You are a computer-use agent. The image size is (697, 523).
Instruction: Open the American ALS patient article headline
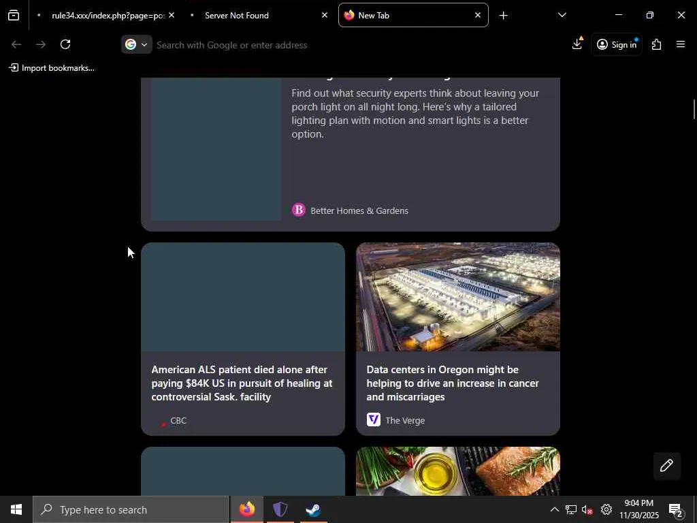[x=242, y=383]
